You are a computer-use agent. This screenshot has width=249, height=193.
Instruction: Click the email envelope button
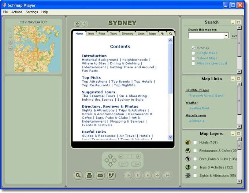point(100,175)
